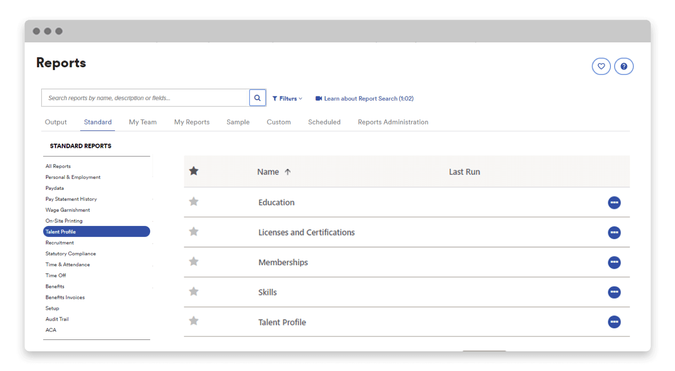This screenshot has width=675, height=371.
Task: Open the more options menu for Education
Action: (x=614, y=203)
